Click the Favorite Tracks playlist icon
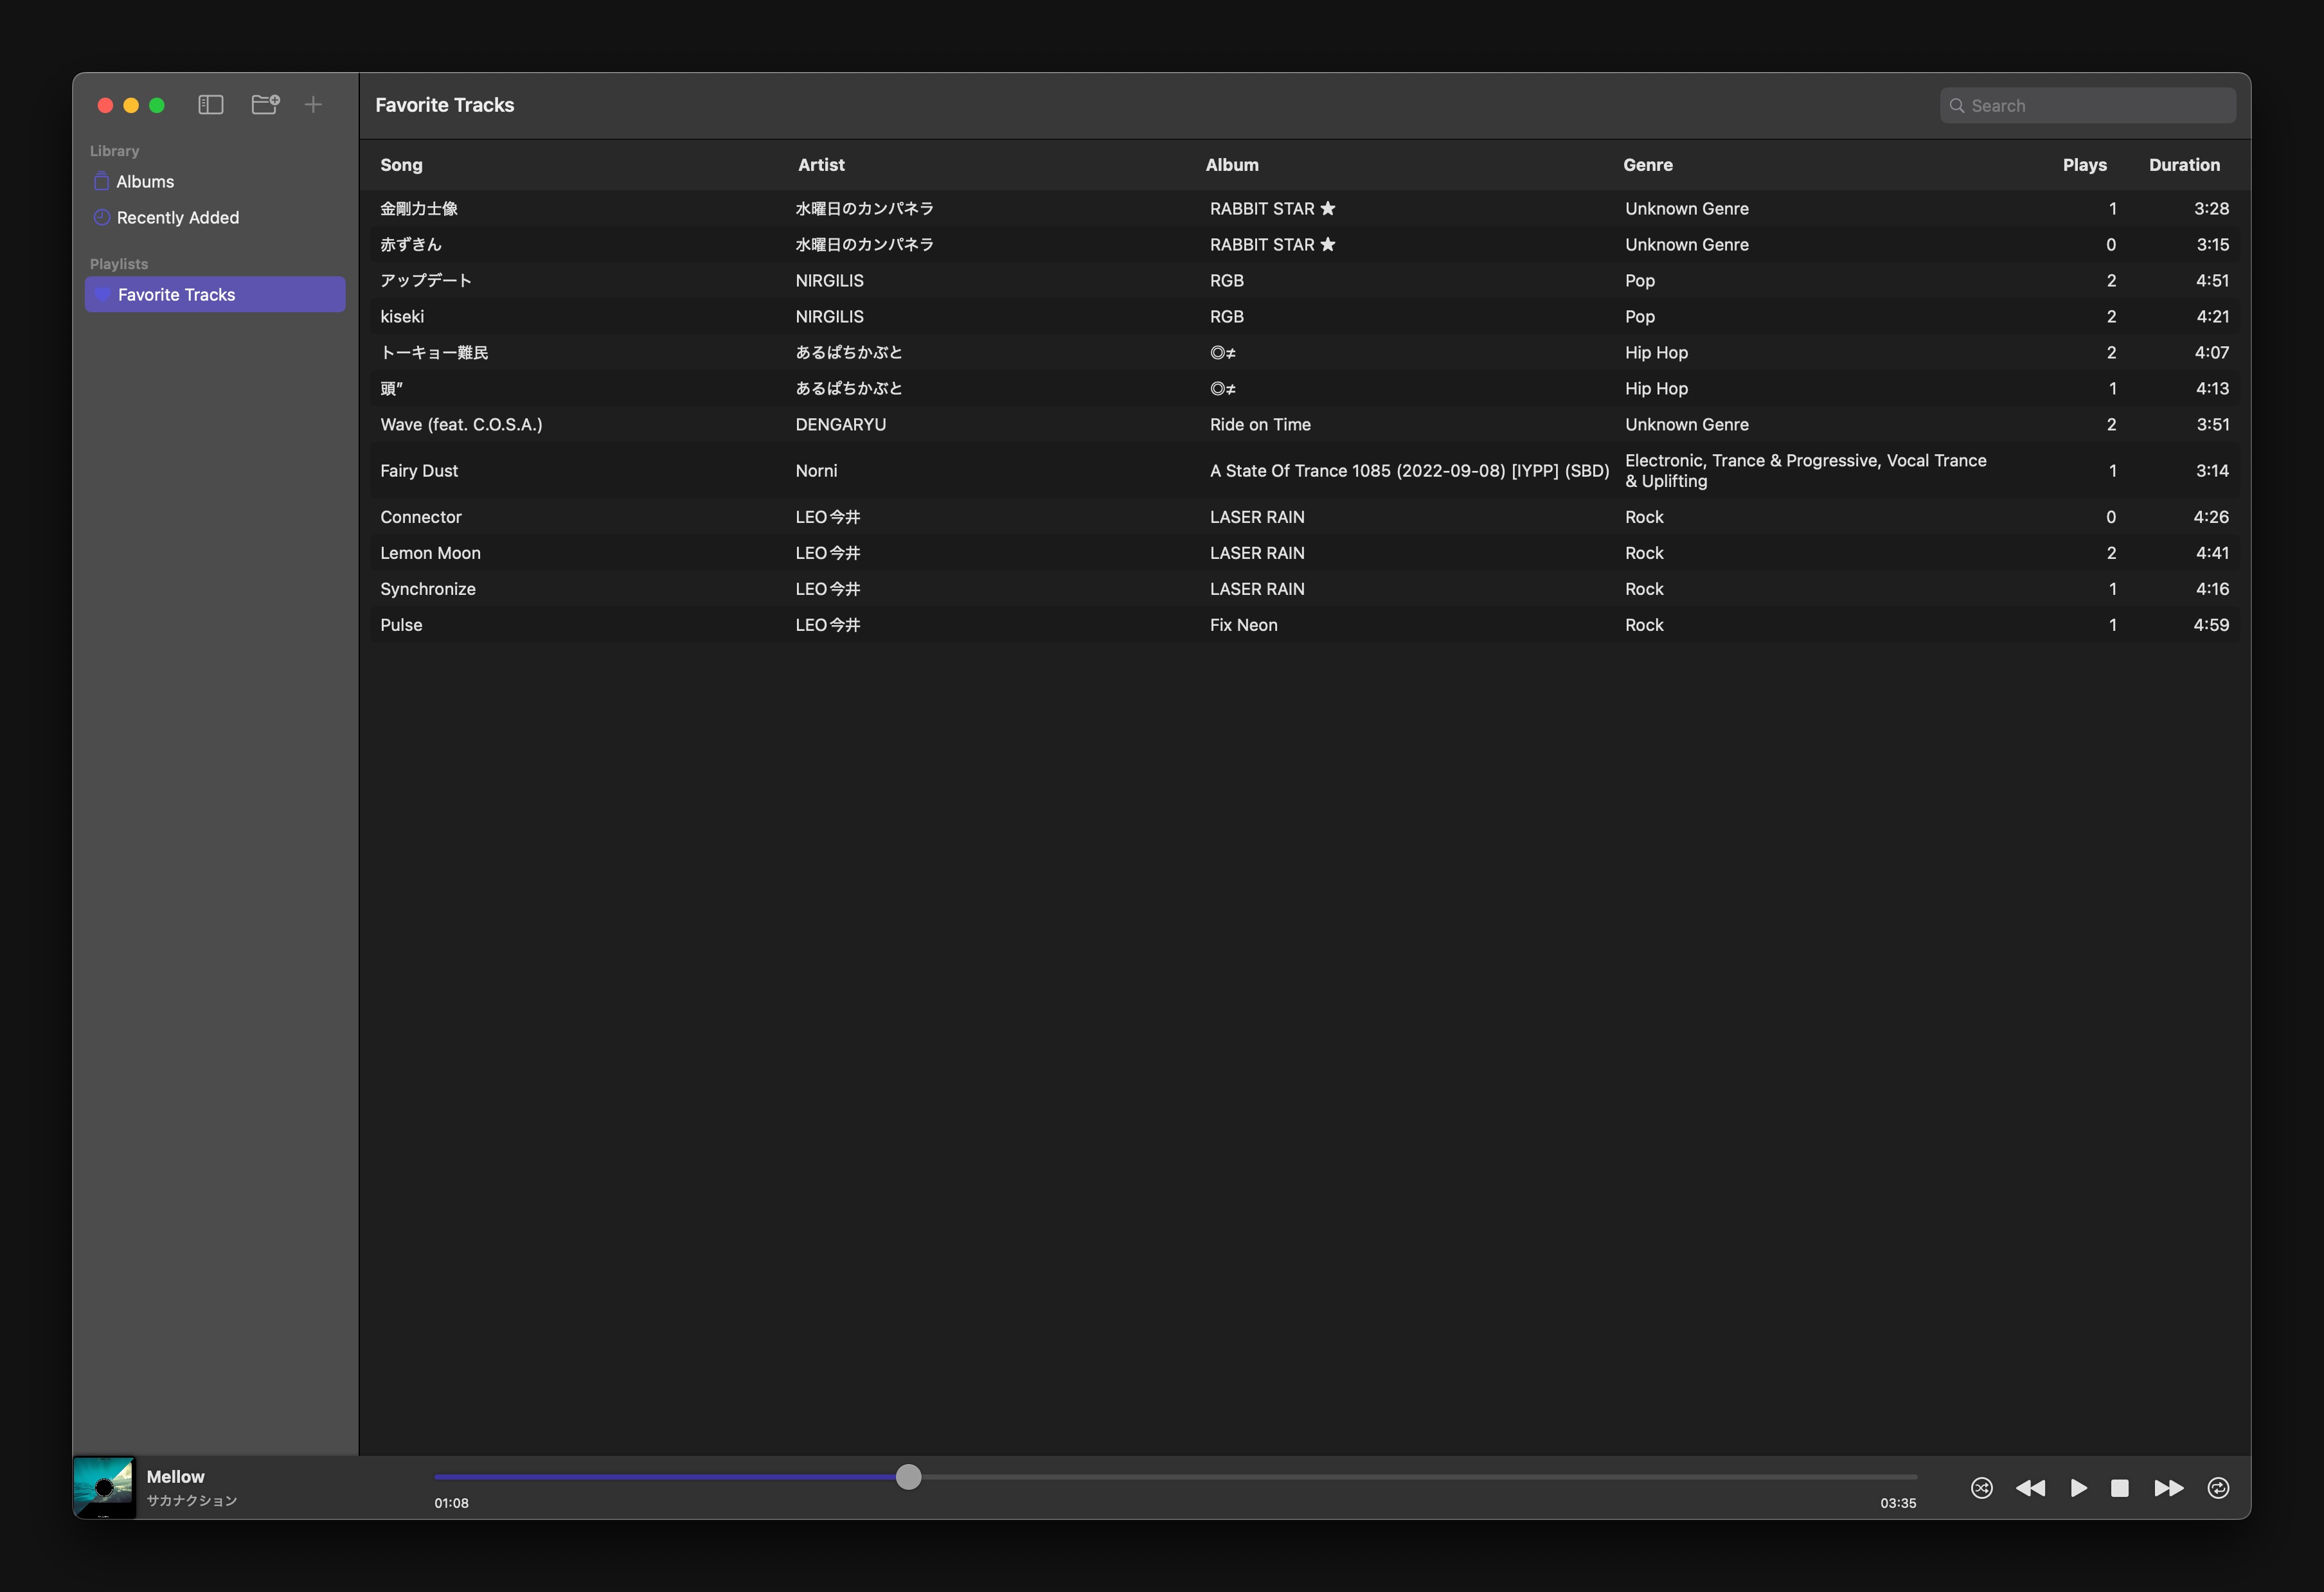 [x=101, y=294]
